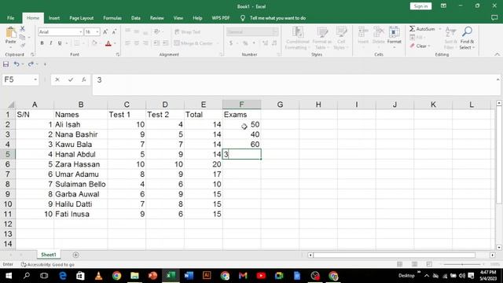Expand the Name Box dropdown

(35, 79)
